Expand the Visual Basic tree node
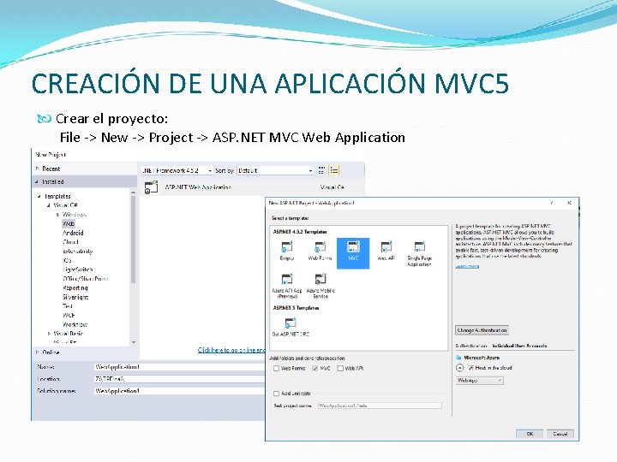Image resolution: width=617 pixels, height=462 pixels. click(49, 333)
